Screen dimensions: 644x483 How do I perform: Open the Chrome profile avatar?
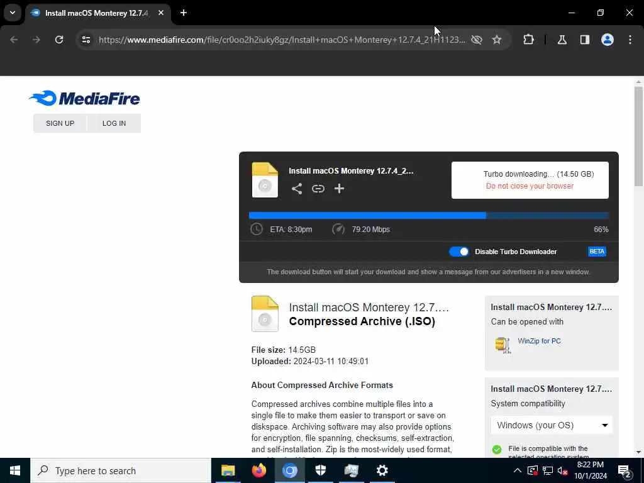click(x=608, y=40)
